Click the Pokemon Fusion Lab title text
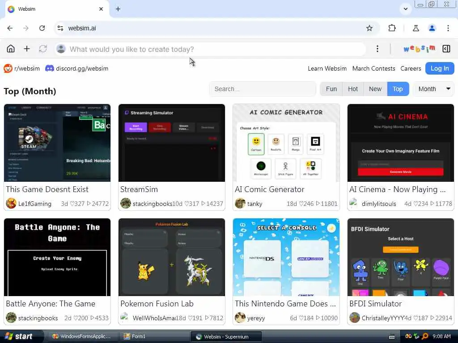The image size is (458, 343). 157,304
